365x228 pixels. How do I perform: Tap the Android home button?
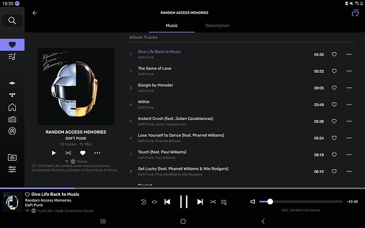183,221
